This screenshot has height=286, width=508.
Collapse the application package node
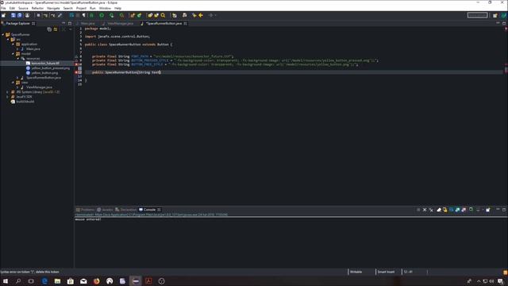(13, 44)
